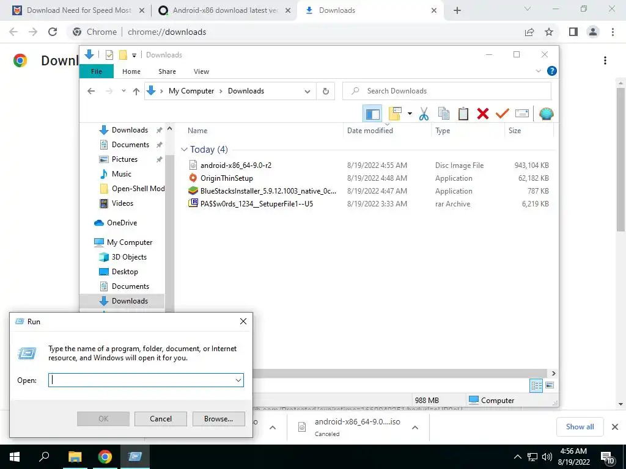
Task: Open pinned Downloads in Quick access
Action: (x=130, y=130)
